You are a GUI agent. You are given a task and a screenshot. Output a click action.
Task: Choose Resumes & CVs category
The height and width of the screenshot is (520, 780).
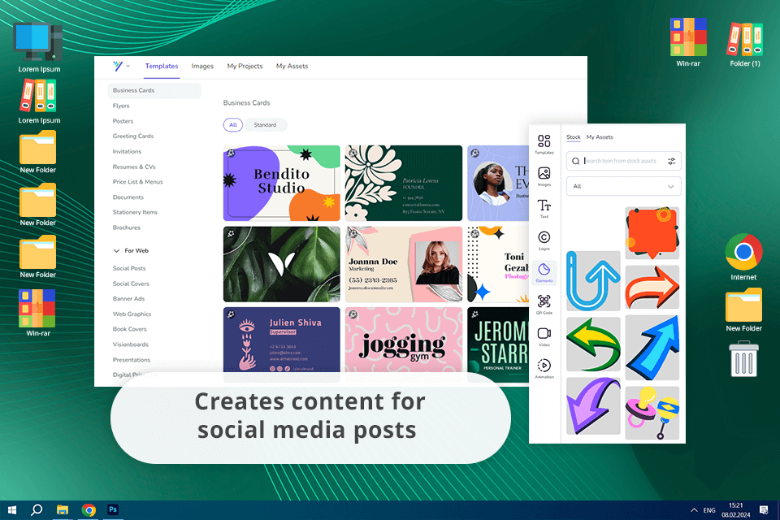point(134,167)
